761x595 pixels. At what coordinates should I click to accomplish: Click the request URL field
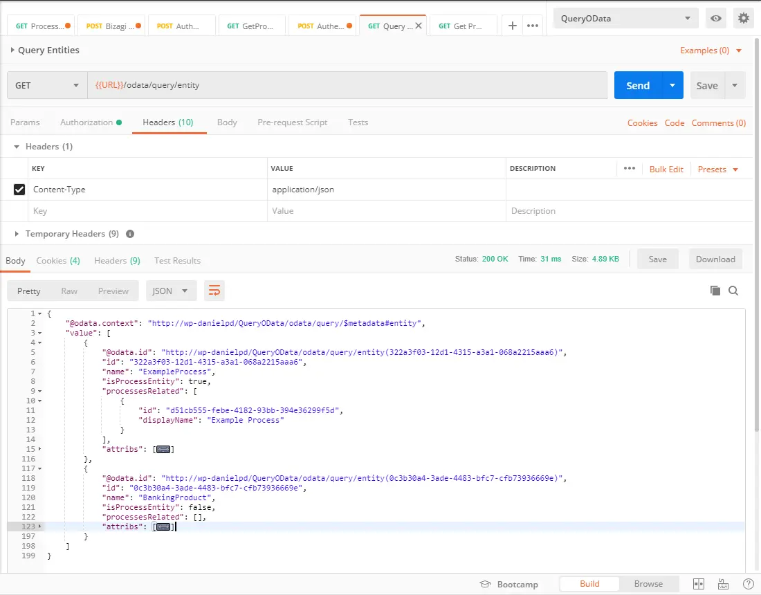(347, 85)
